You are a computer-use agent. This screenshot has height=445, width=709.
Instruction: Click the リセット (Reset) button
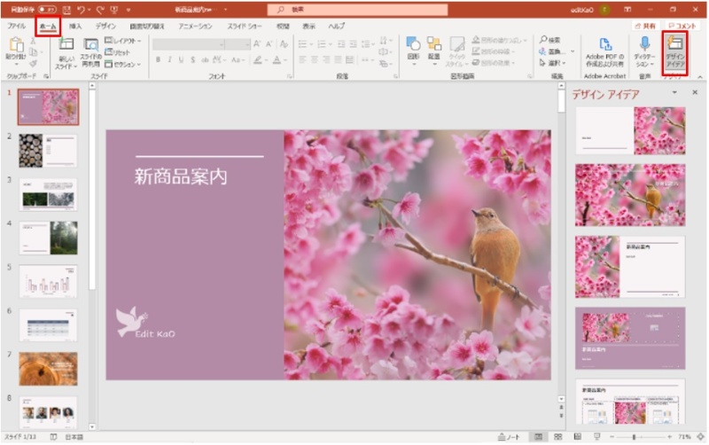pyautogui.click(x=118, y=52)
